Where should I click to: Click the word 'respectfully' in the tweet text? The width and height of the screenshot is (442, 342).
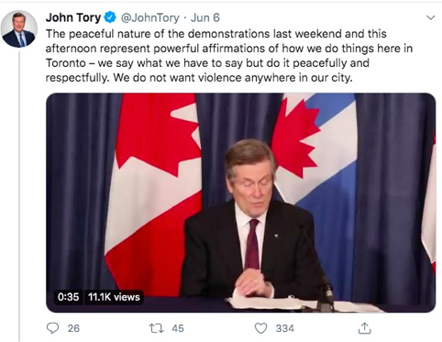click(x=77, y=78)
